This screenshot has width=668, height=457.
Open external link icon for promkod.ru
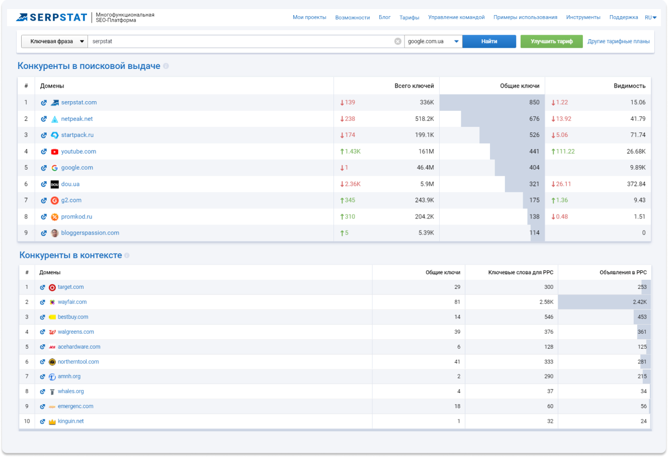click(44, 217)
